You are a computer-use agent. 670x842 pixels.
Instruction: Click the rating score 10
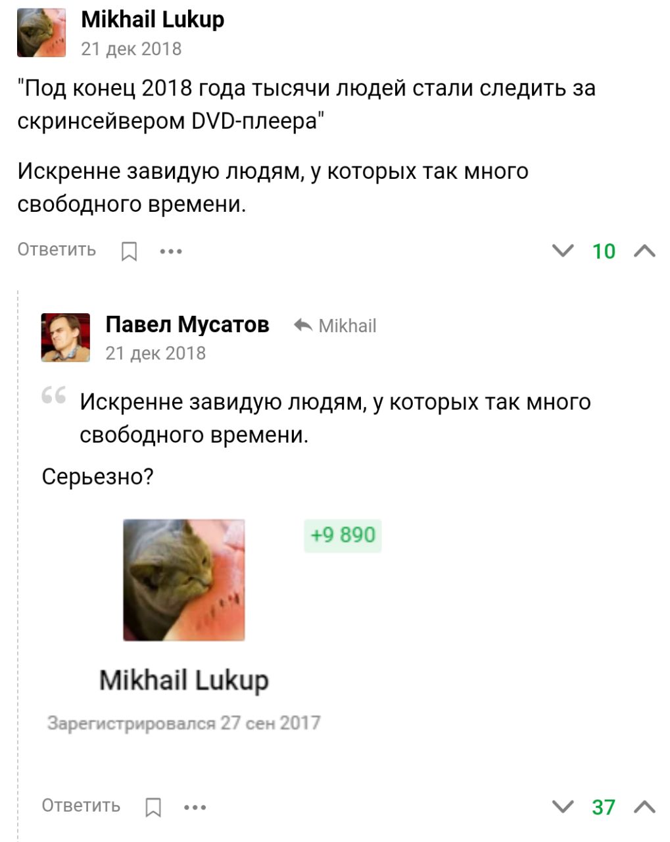pyautogui.click(x=604, y=251)
